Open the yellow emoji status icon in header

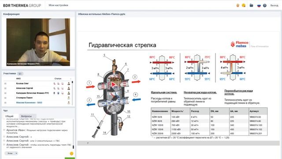point(244,5)
